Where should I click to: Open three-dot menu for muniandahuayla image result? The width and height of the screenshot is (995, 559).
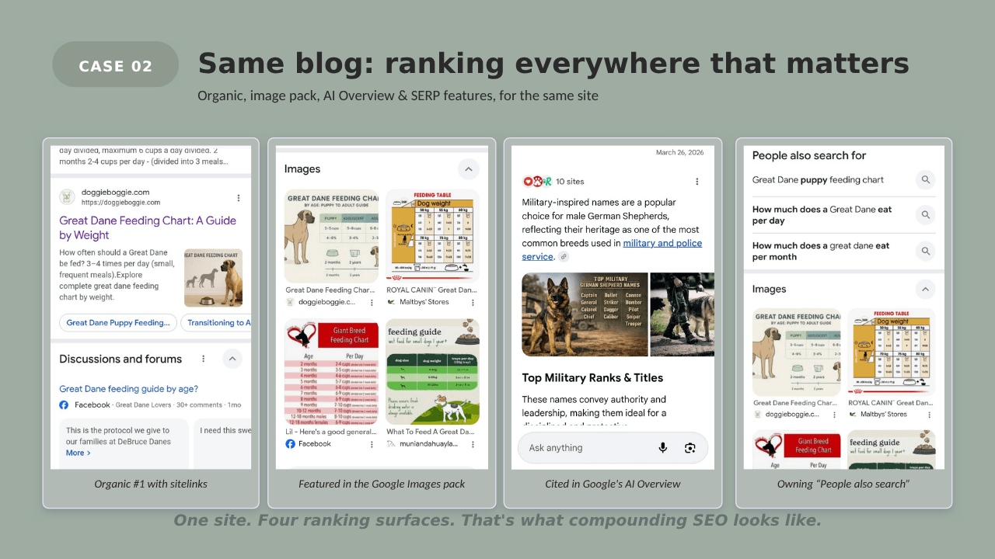473,444
